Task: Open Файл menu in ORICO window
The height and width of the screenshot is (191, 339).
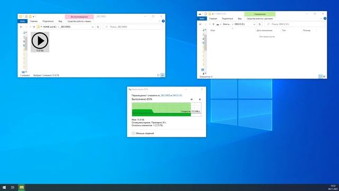Action: [x=202, y=19]
